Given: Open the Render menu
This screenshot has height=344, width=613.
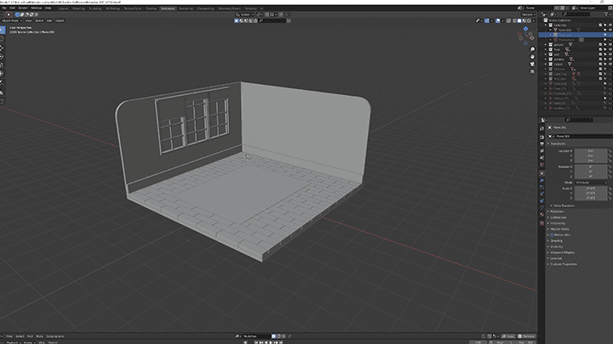Looking at the screenshot, I should [x=23, y=8].
